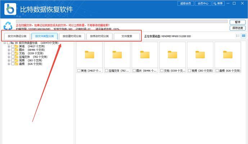The width and height of the screenshot is (248, 144).
Task: Check the root 按文件类型分类 tree checkbox
Action: pos(9,43)
